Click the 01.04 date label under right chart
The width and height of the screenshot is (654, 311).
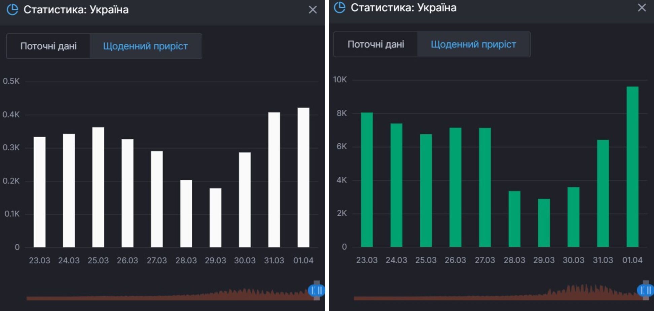pyautogui.click(x=632, y=260)
